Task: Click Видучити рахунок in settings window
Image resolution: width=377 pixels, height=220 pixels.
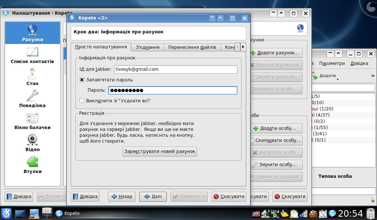Action: [276, 65]
